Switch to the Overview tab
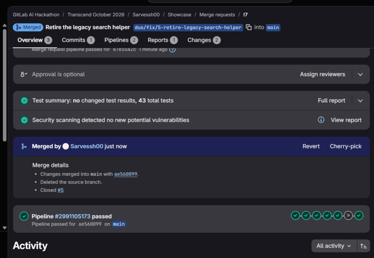Image resolution: width=374 pixels, height=258 pixels. 35,40
